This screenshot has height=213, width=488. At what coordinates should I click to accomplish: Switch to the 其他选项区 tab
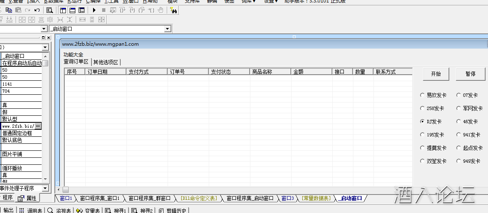106,62
